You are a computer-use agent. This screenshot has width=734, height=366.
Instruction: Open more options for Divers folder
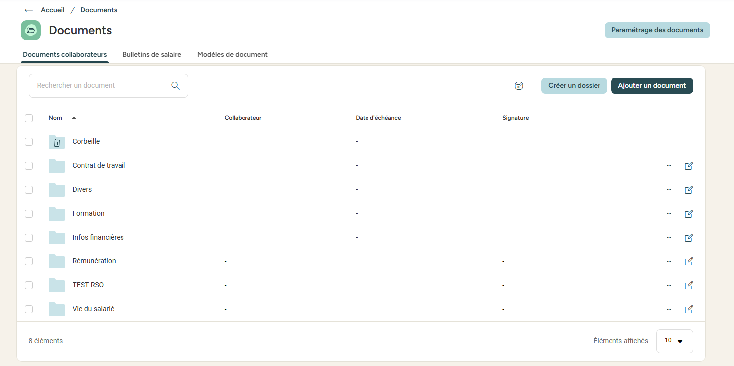(x=669, y=190)
